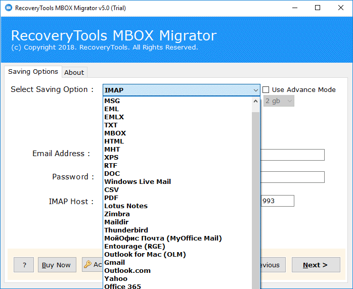
Task: Choose EML from the saving list
Action: 178,109
